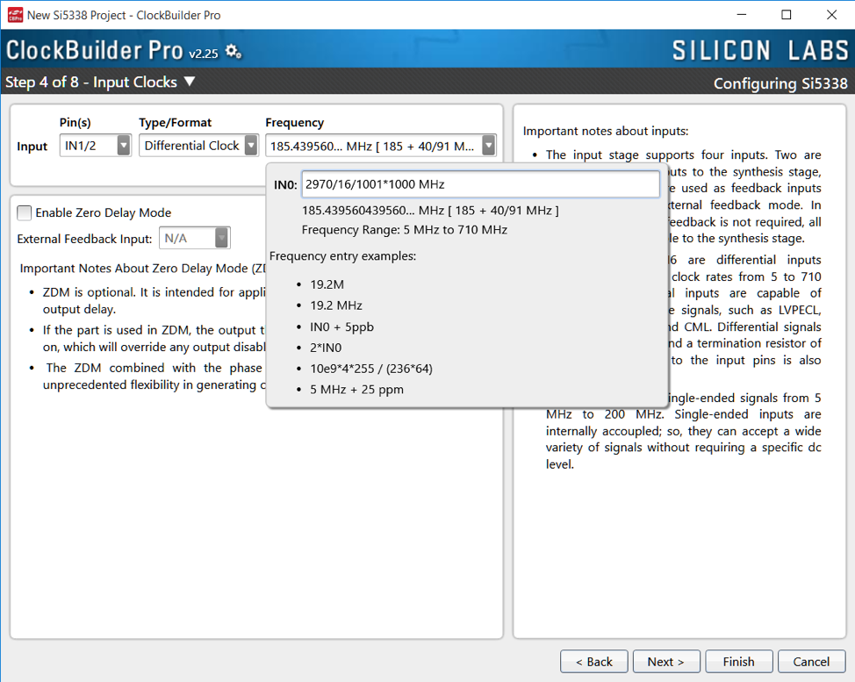Click the 'Configuring Si5338' header text

(x=780, y=83)
